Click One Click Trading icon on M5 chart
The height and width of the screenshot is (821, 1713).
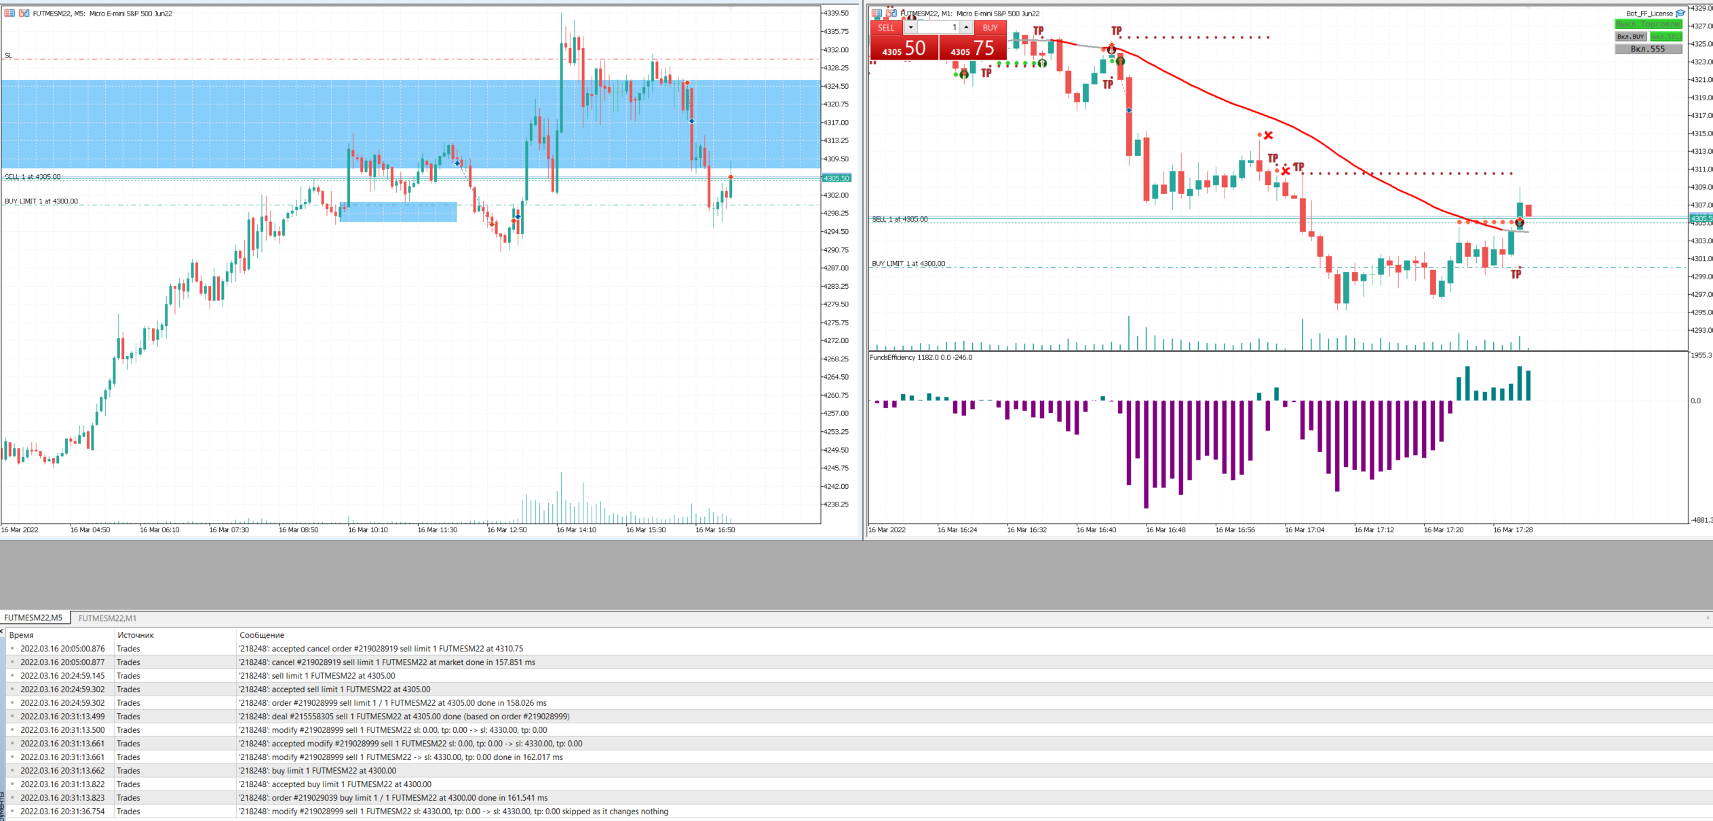coord(24,13)
